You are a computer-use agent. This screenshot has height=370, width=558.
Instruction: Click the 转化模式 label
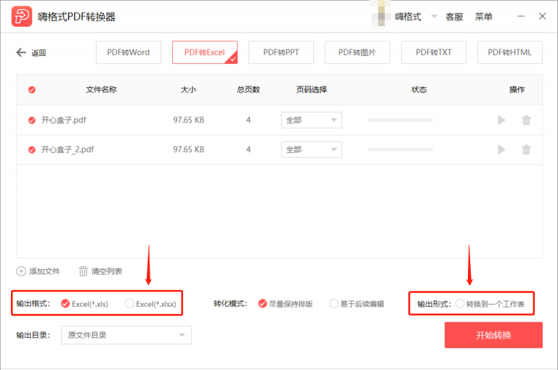pos(230,303)
